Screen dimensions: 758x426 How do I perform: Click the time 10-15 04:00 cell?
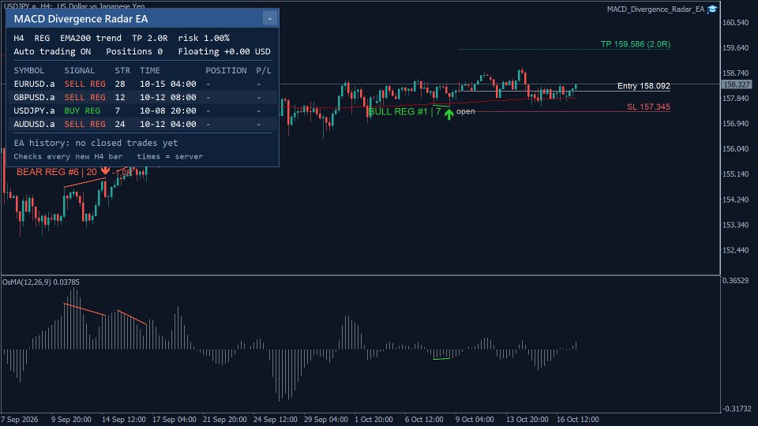(167, 84)
